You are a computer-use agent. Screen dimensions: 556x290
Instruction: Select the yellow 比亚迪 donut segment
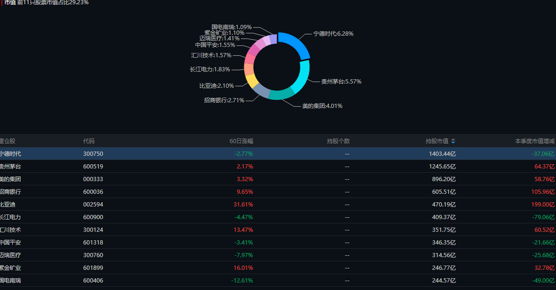(x=251, y=81)
